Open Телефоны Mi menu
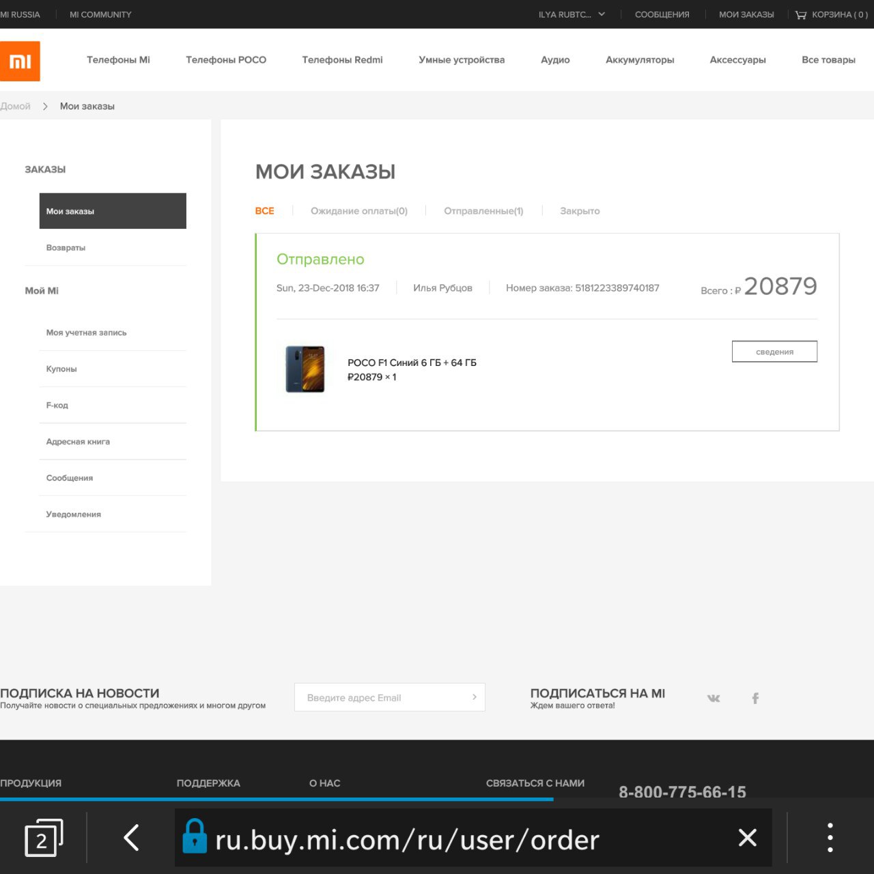The width and height of the screenshot is (874, 874). pos(118,60)
